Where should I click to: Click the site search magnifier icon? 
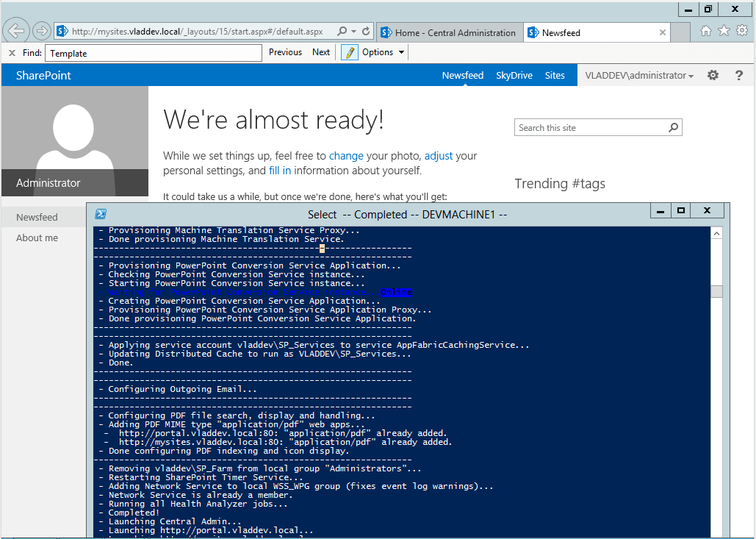click(674, 127)
